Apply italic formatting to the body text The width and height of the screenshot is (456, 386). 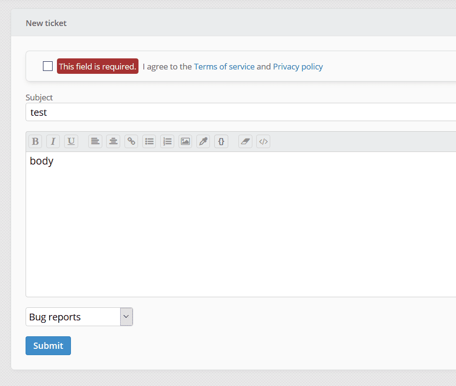pyautogui.click(x=53, y=141)
